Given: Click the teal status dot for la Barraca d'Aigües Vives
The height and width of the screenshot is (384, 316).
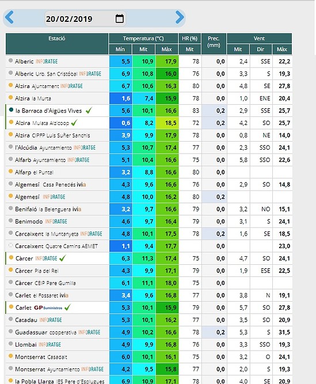Looking at the screenshot, I should click(11, 110).
